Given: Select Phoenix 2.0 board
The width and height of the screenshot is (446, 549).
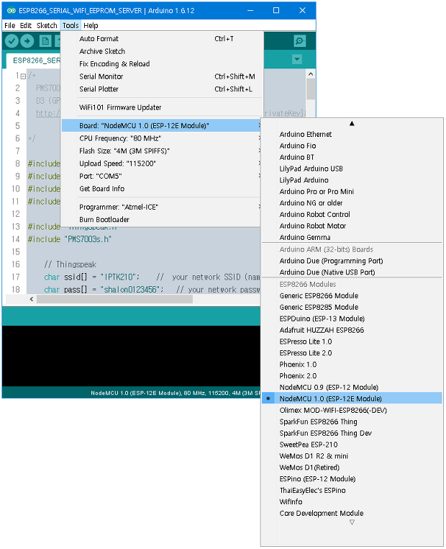Looking at the screenshot, I should point(352,375).
